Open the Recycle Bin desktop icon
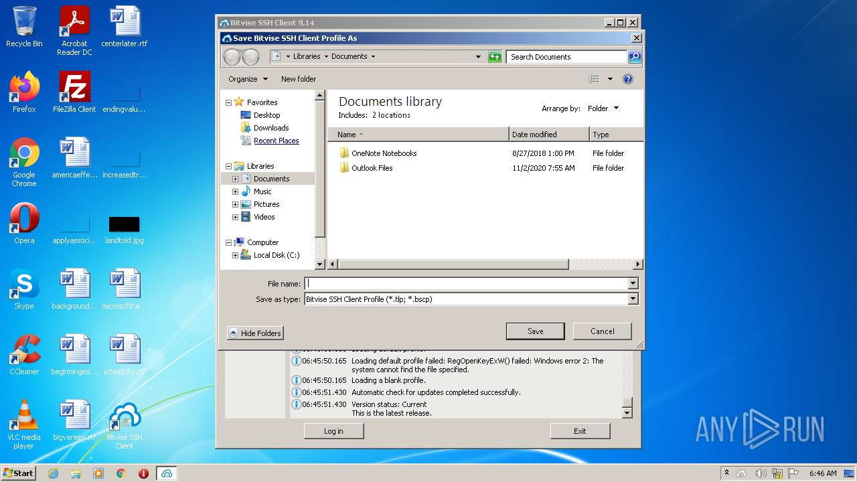The width and height of the screenshot is (857, 482). click(x=24, y=27)
